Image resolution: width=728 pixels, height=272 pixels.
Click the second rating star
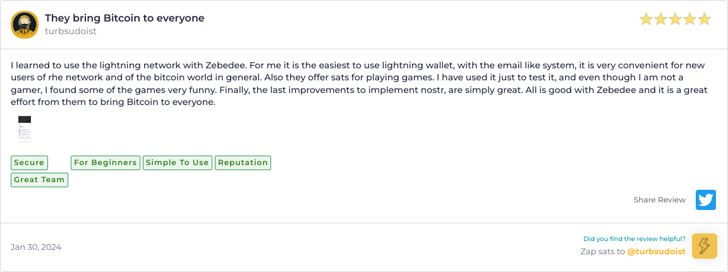660,20
